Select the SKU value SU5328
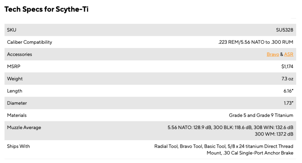The height and width of the screenshot is (163, 302). click(x=284, y=30)
